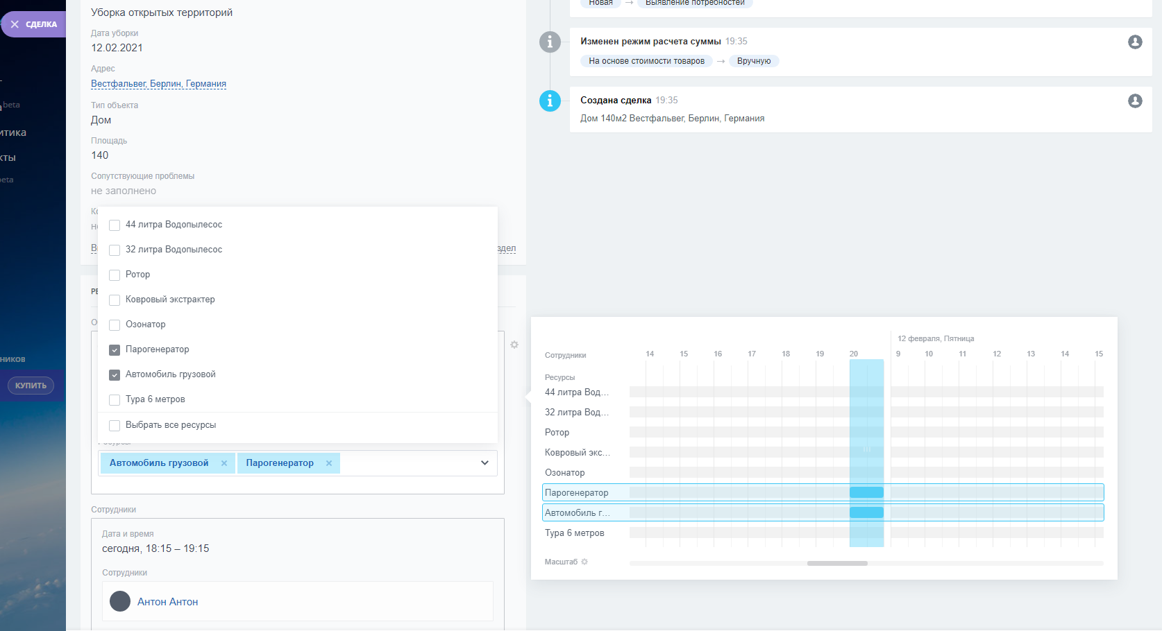Image resolution: width=1162 pixels, height=631 pixels.
Task: Tick the Озонатор checkbox
Action: (115, 325)
